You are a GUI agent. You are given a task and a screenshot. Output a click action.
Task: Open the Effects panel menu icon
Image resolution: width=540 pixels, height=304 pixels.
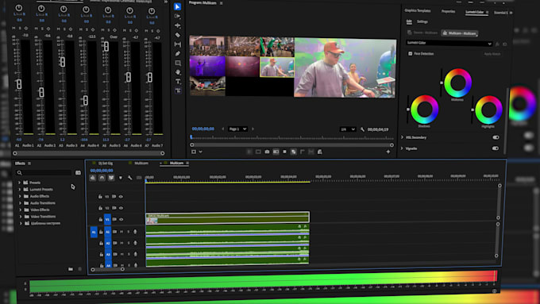click(29, 164)
